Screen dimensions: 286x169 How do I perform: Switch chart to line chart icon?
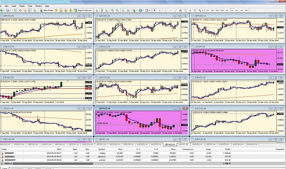coord(107,11)
